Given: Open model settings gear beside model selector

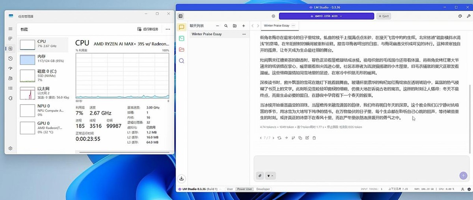Looking at the screenshot, I should [x=273, y=16].
